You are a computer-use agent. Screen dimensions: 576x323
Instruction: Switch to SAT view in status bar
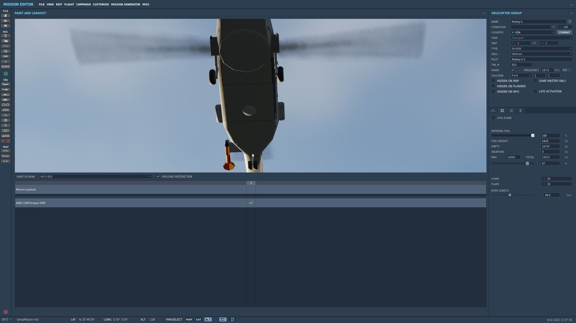pyautogui.click(x=198, y=320)
